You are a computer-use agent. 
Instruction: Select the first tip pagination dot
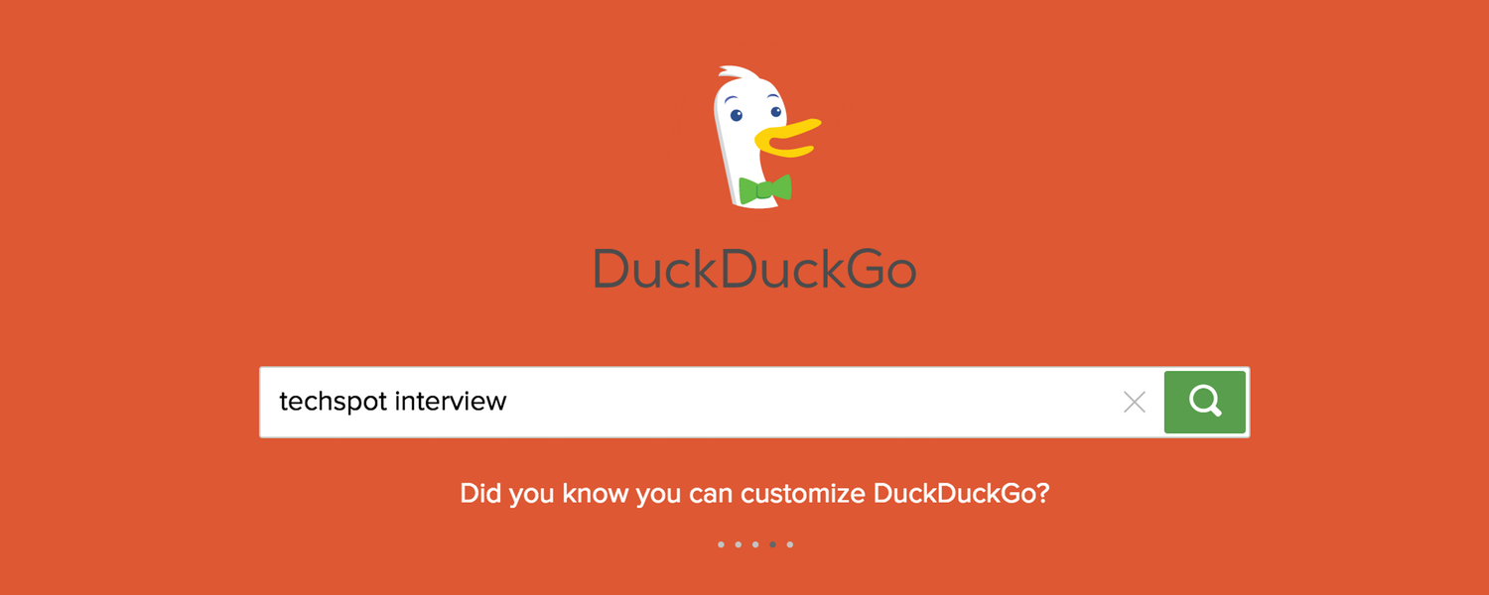pos(721,544)
